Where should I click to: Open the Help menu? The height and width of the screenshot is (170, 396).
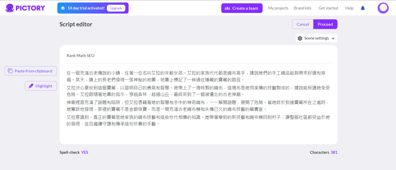[x=349, y=8]
